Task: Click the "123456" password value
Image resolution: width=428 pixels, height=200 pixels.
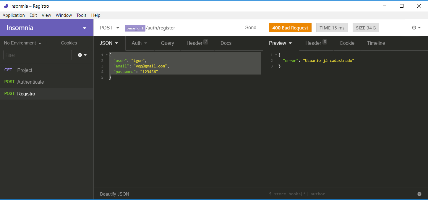Action: point(149,72)
